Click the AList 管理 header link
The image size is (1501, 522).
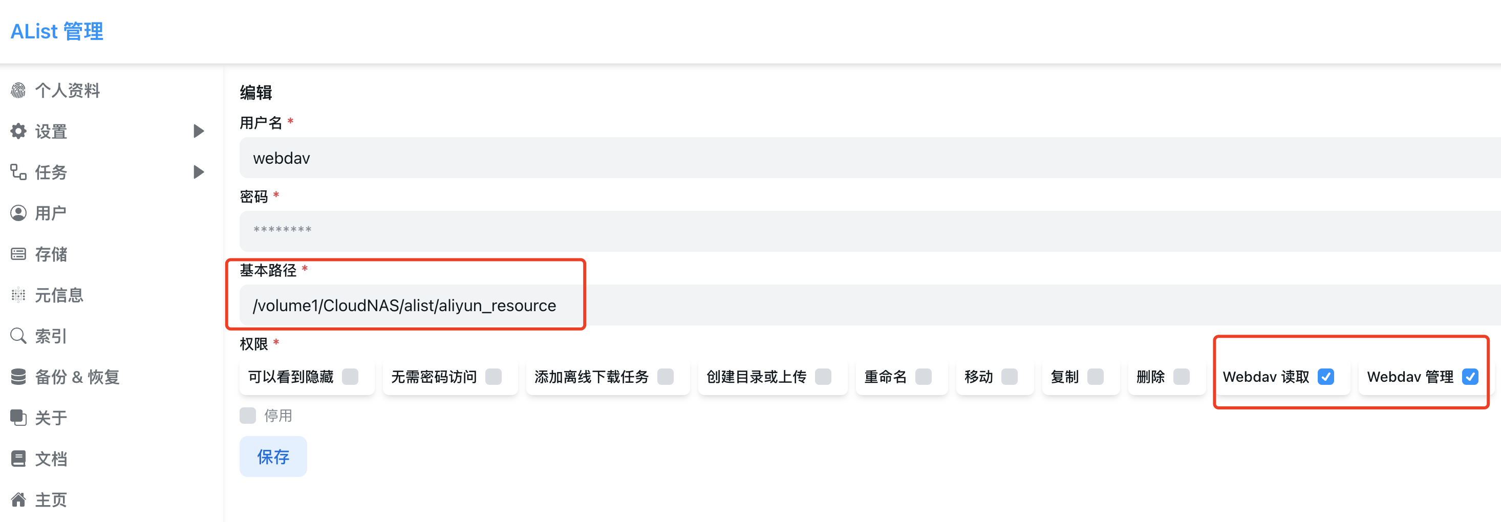click(x=56, y=31)
